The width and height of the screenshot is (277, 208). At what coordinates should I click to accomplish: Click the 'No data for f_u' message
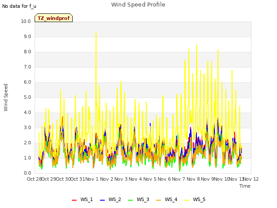click(19, 6)
